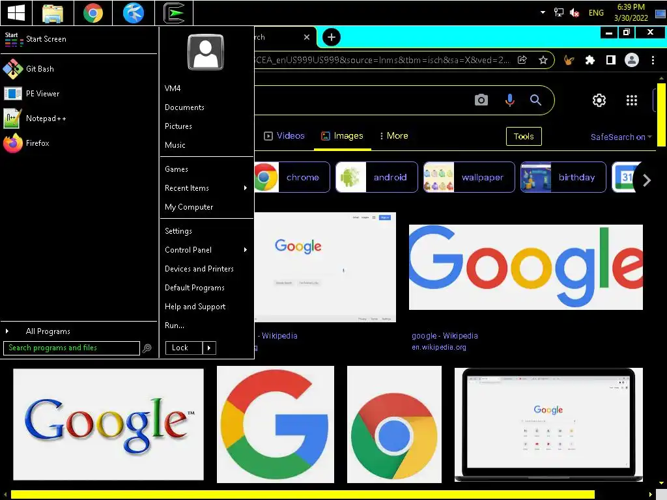The image size is (667, 500).
Task: Open the Chrome profile avatar
Action: click(x=632, y=60)
